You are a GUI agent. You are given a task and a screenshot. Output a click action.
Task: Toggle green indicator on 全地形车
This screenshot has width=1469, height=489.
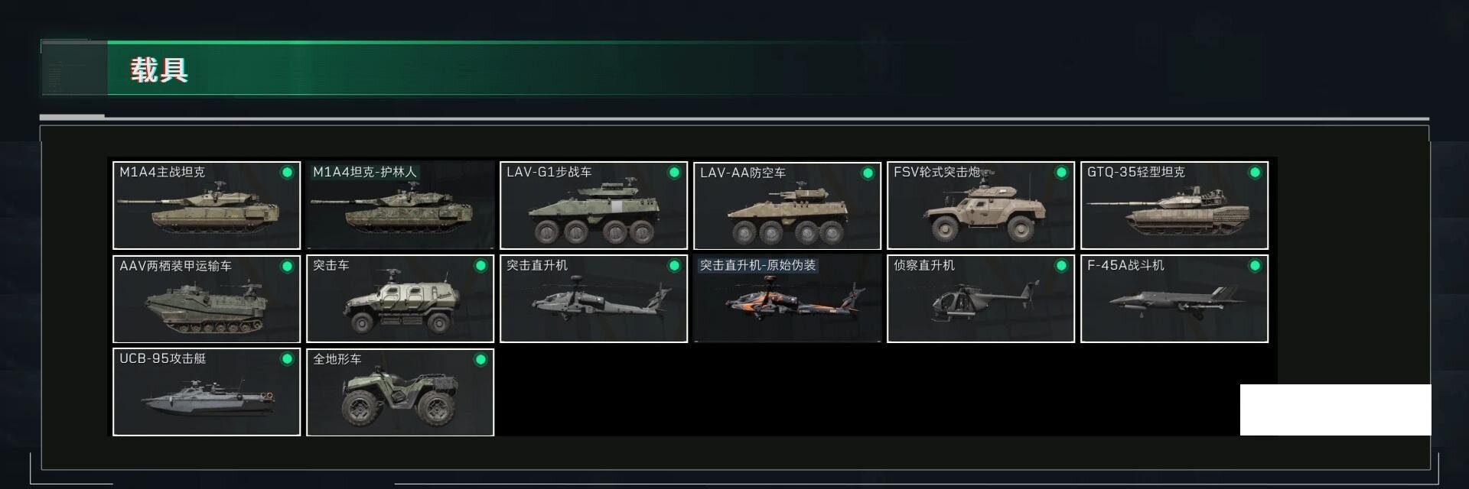tap(480, 359)
